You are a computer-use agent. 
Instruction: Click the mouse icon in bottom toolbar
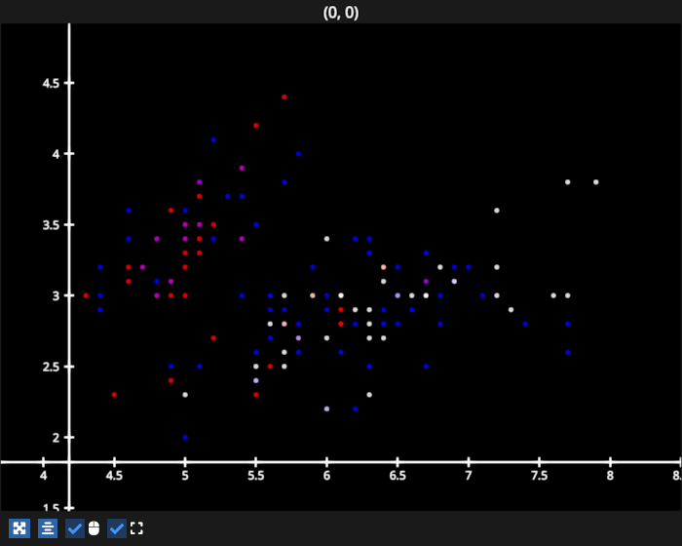[94, 528]
